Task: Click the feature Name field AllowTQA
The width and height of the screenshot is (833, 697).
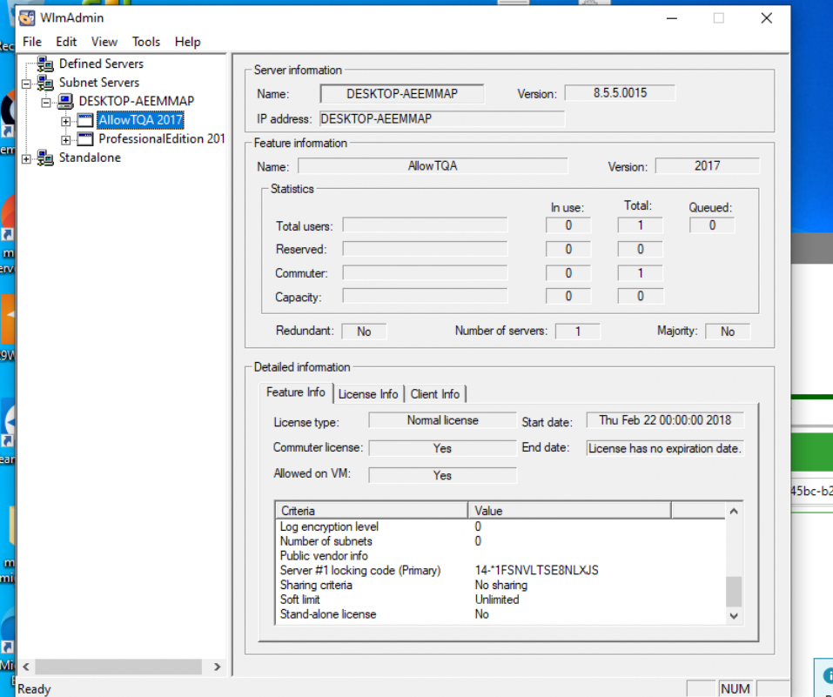Action: pyautogui.click(x=433, y=166)
